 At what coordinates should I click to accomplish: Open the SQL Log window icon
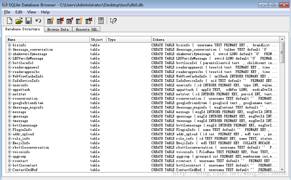pyautogui.click(x=101, y=21)
